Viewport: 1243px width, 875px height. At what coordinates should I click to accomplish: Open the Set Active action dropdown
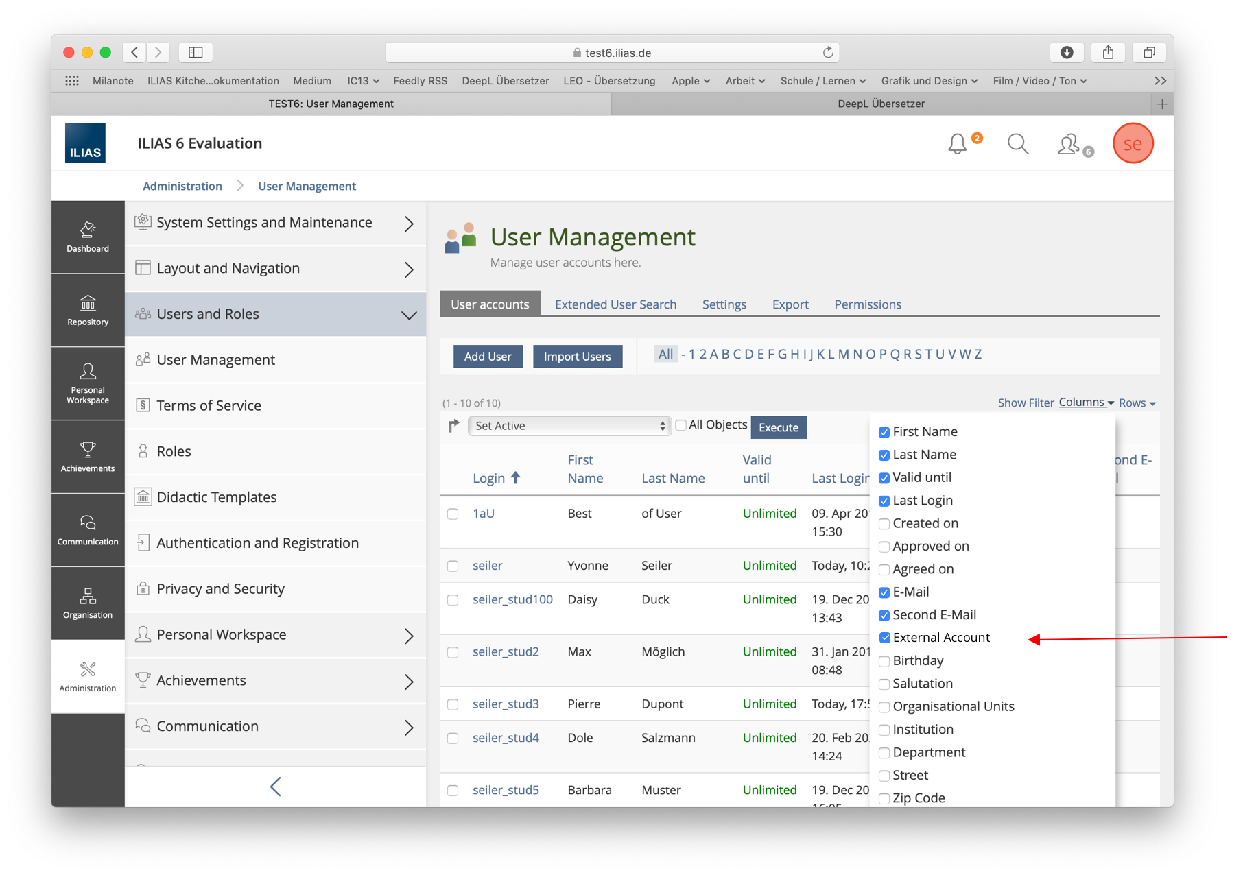569,426
